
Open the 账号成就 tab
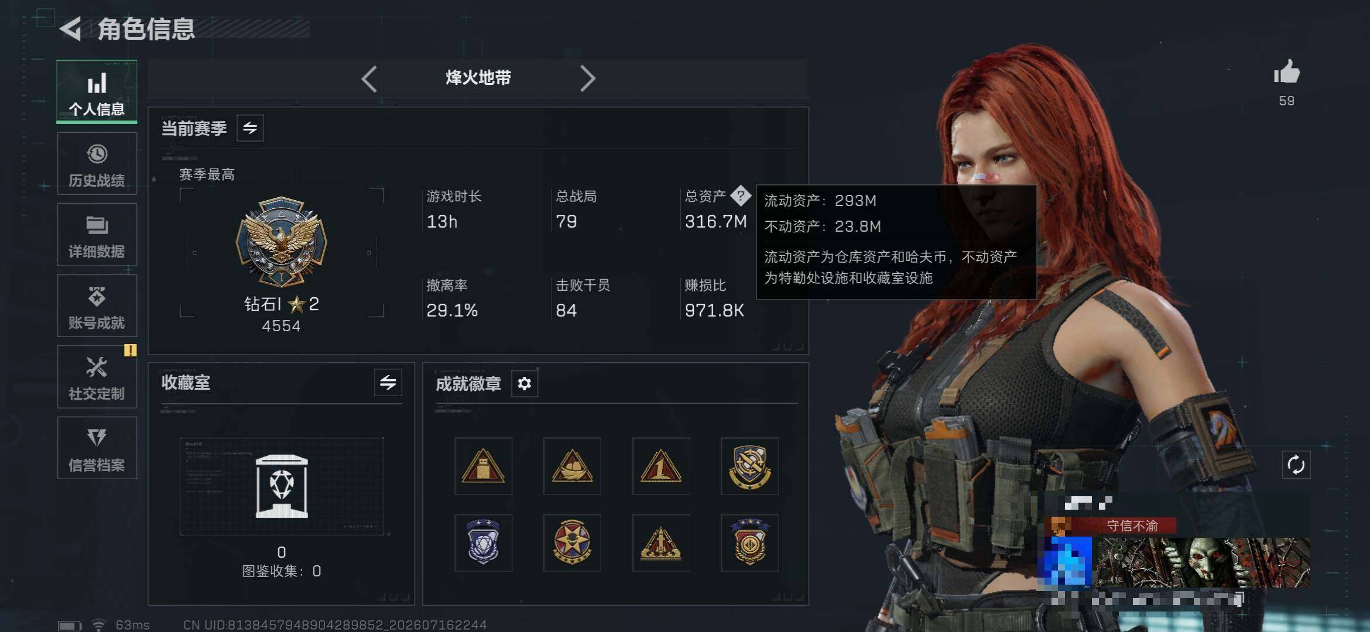[97, 306]
